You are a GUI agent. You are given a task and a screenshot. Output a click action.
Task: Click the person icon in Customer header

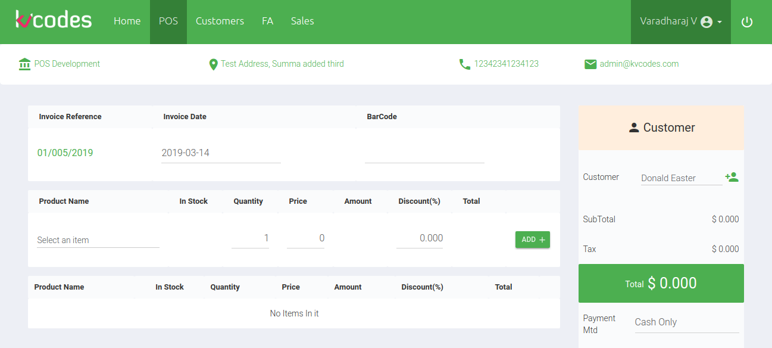coord(634,128)
